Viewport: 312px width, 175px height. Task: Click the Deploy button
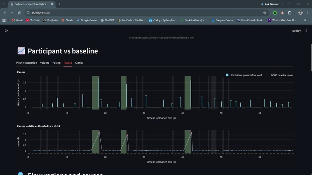(296, 31)
